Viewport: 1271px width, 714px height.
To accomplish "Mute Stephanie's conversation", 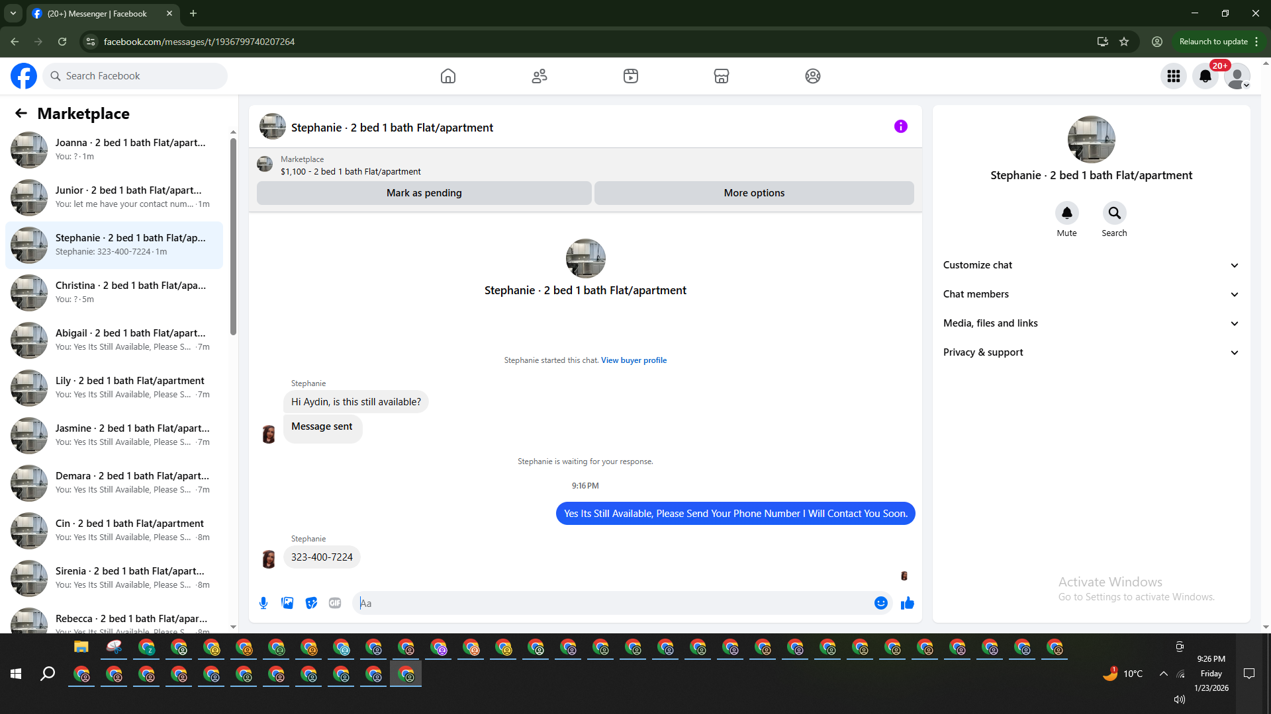I will pyautogui.click(x=1066, y=213).
